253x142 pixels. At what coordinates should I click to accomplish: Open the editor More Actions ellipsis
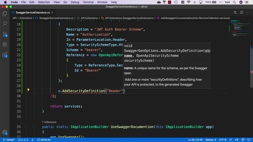click(x=248, y=12)
